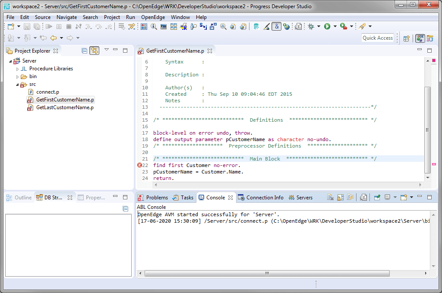Collapse all in Project Explorer
Screen dimensions: 442x293
pos(84,51)
